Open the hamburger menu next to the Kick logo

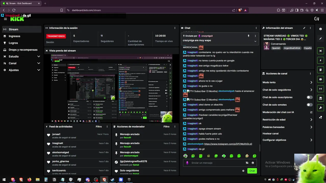point(5,19)
